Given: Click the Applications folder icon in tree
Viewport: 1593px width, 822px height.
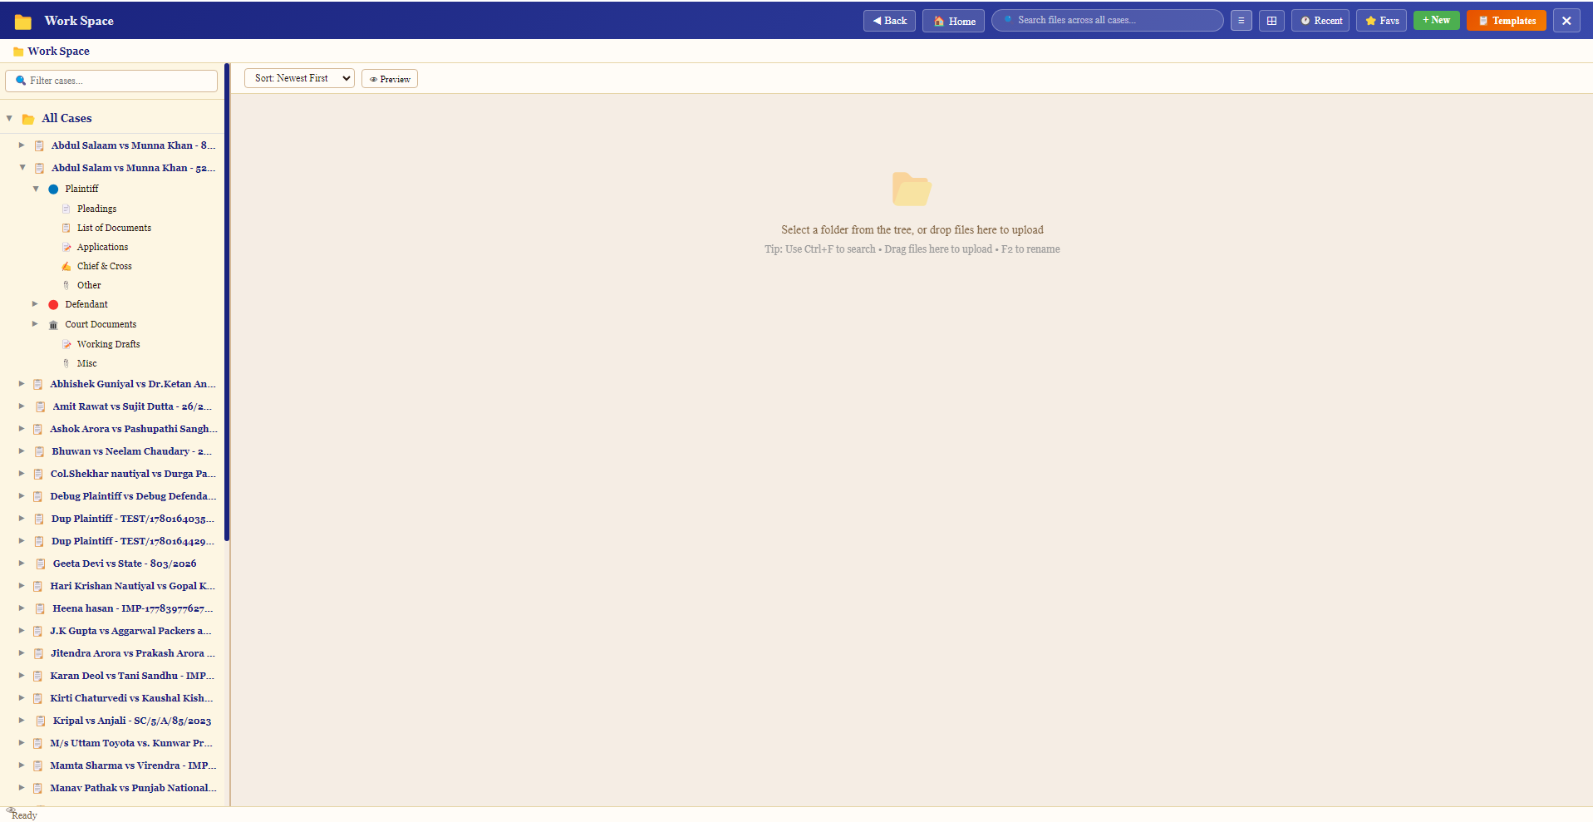Looking at the screenshot, I should pyautogui.click(x=66, y=248).
